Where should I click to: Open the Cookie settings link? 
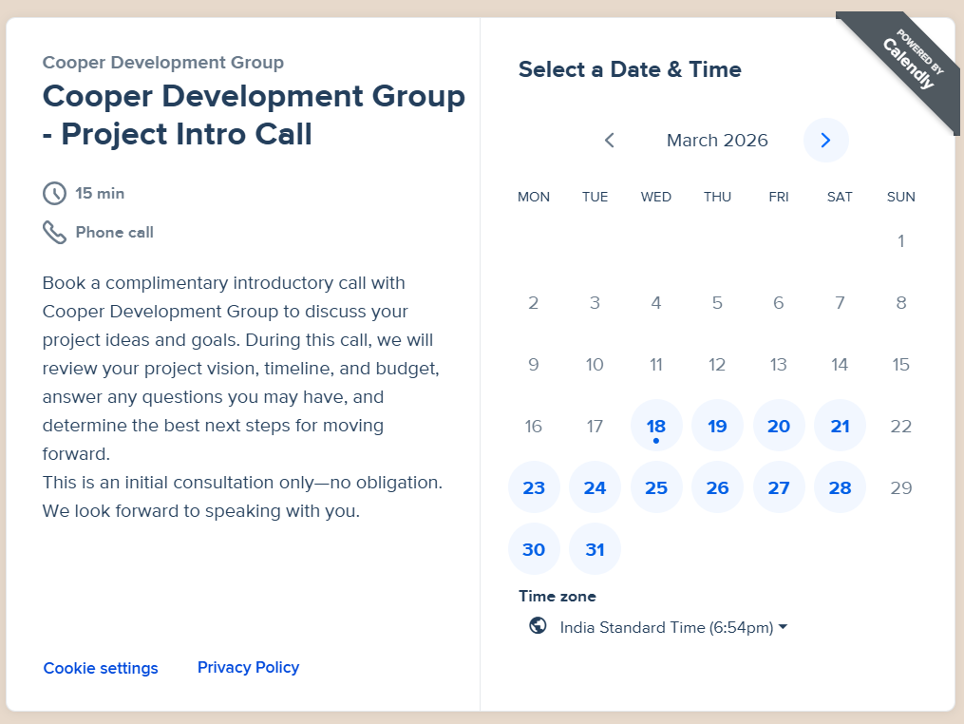coord(101,668)
